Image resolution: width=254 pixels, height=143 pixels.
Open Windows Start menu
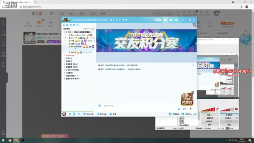pyautogui.click(x=3, y=140)
